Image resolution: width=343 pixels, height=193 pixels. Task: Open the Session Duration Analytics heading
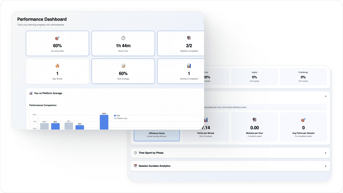click(155, 166)
